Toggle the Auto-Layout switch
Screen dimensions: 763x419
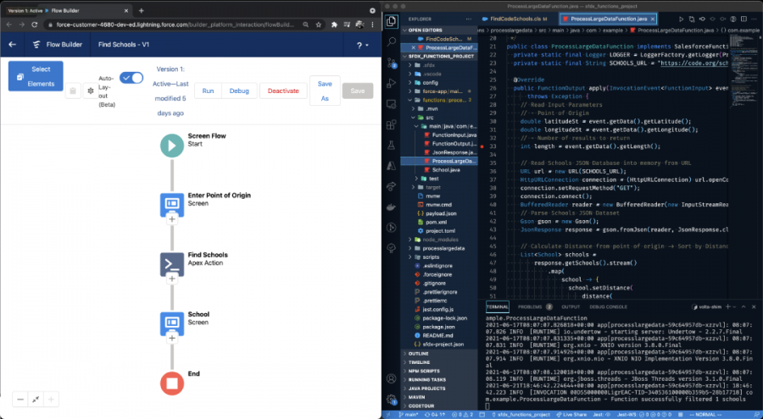point(131,78)
